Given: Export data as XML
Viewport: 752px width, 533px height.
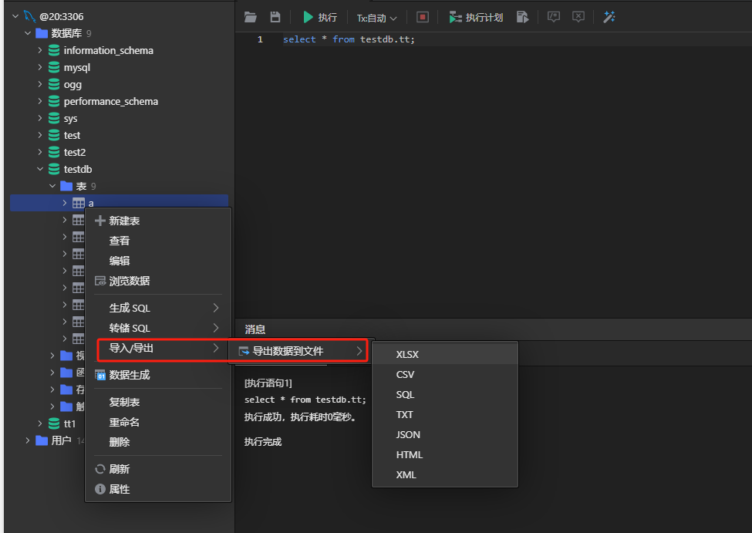Looking at the screenshot, I should click(445, 475).
